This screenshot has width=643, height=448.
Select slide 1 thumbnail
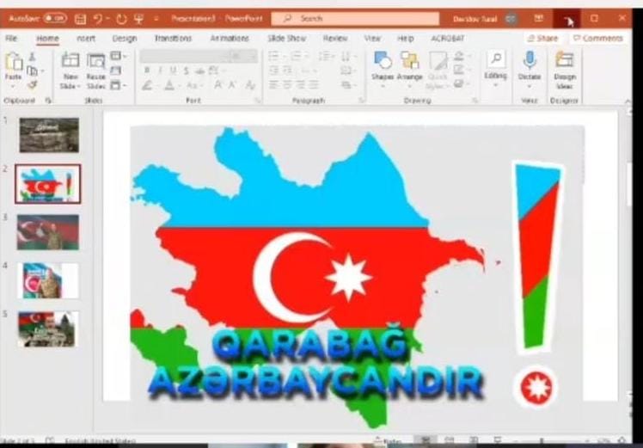49,135
